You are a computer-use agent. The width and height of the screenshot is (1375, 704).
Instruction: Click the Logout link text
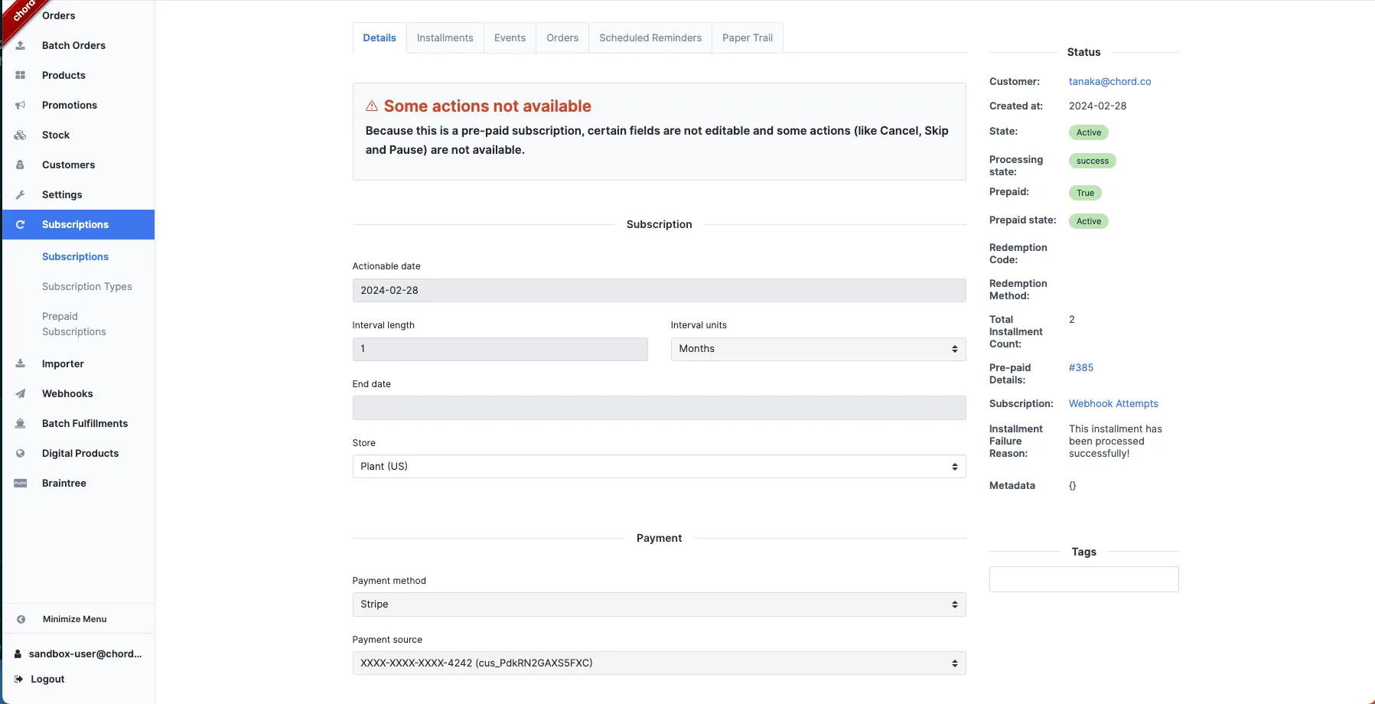[47, 679]
